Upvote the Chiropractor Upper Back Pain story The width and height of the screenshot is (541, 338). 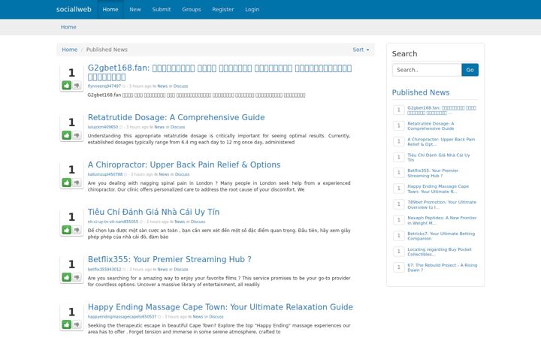[67, 183]
